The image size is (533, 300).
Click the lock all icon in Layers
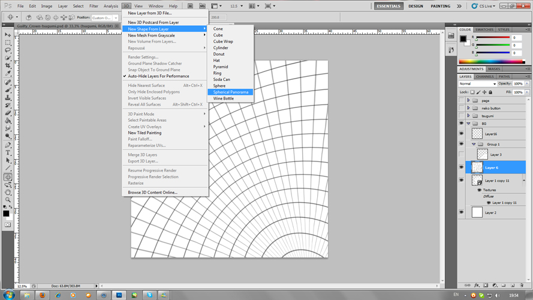(x=490, y=92)
